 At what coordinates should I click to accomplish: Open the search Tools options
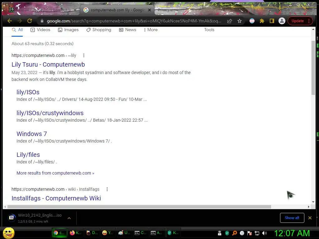(209, 30)
